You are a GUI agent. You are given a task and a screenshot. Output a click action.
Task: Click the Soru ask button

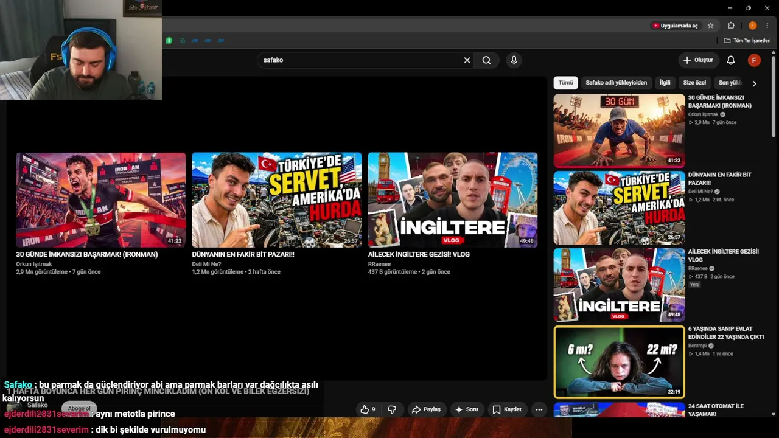[x=467, y=409]
